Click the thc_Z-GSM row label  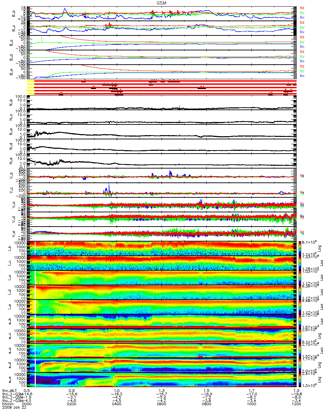[x=12, y=401]
